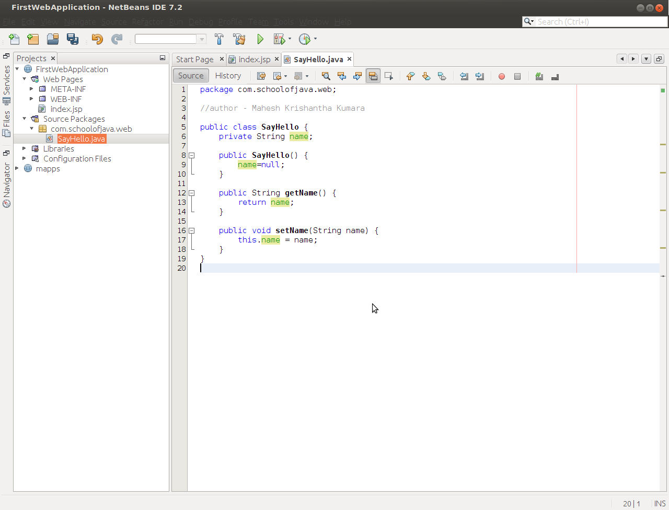Open the Refactor menu
Screen dimensions: 669x510
tap(147, 22)
